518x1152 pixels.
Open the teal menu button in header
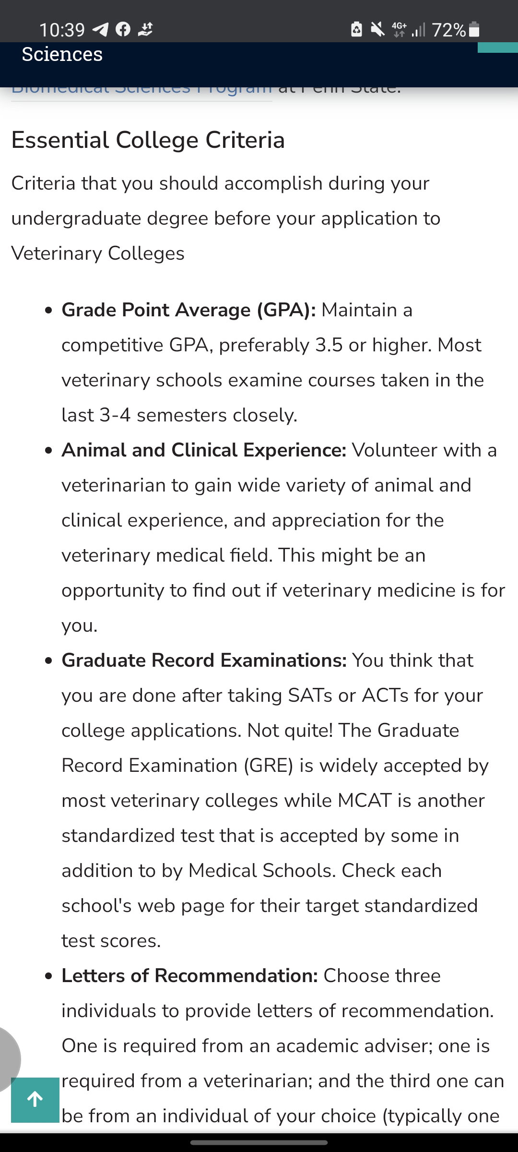pyautogui.click(x=498, y=48)
